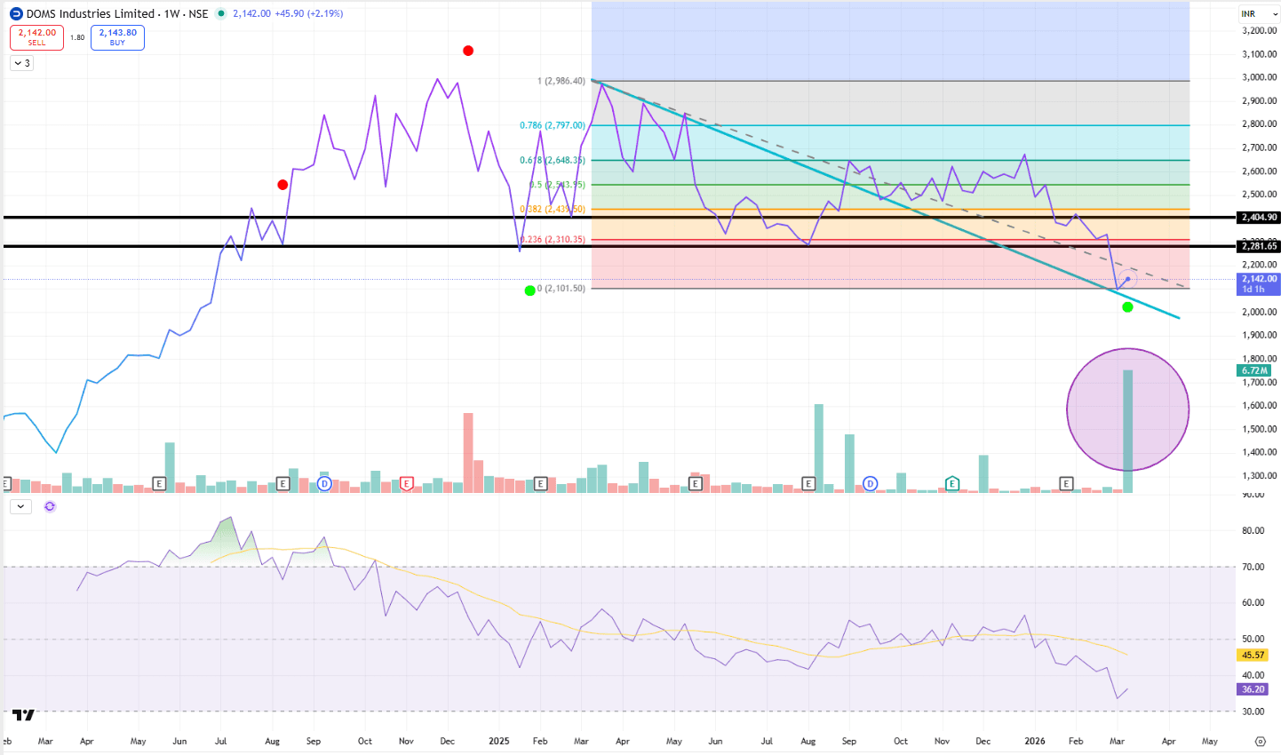The height and width of the screenshot is (755, 1281).
Task: Open the earnings marker at August 2024
Action: click(x=283, y=483)
